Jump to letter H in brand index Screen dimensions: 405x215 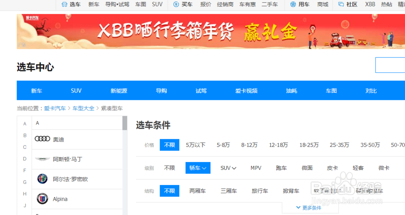[x=25, y=194]
